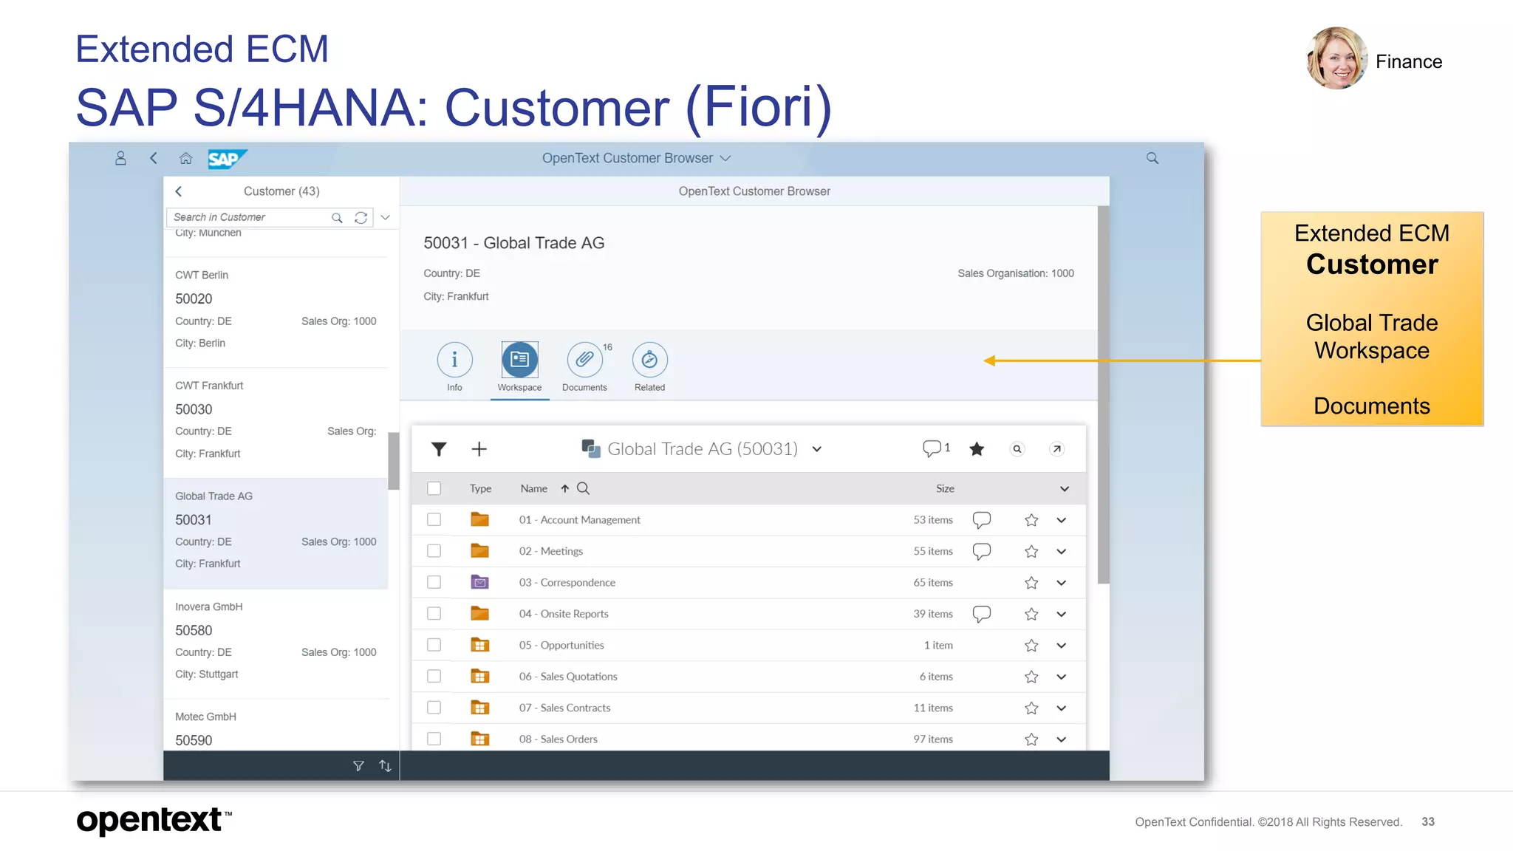Expand the OpenText Customer Browser title menu

[725, 158]
